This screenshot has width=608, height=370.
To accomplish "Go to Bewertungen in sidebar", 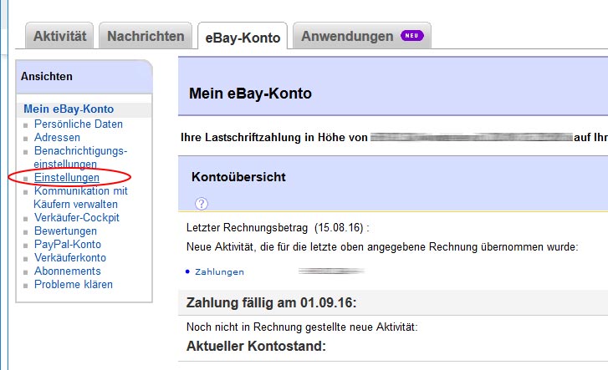I will point(65,231).
